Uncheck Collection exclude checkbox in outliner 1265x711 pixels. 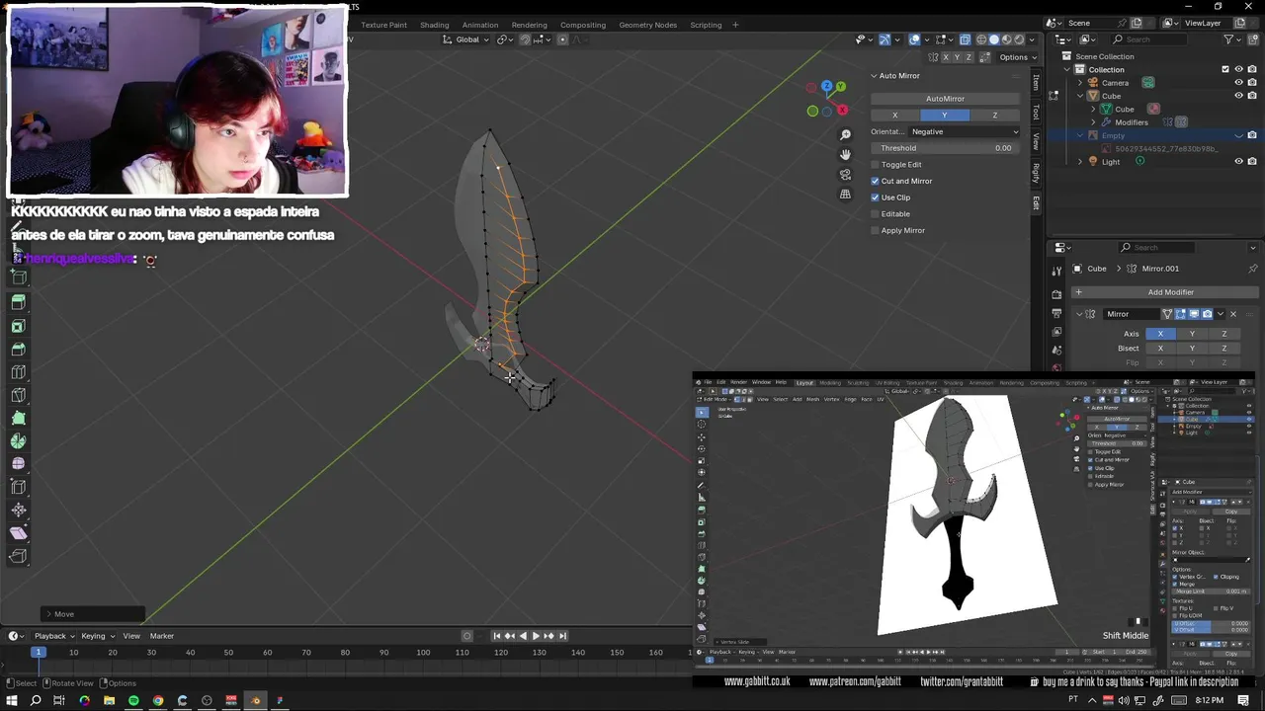pos(1225,69)
